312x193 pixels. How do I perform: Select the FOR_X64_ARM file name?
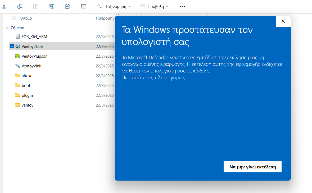point(34,36)
